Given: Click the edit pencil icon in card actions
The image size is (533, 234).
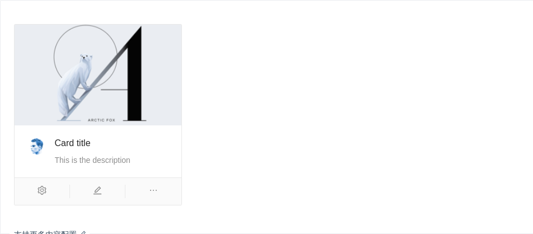Looking at the screenshot, I should [97, 190].
